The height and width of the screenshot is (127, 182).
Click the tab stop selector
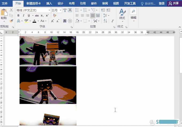(x=1, y=33)
